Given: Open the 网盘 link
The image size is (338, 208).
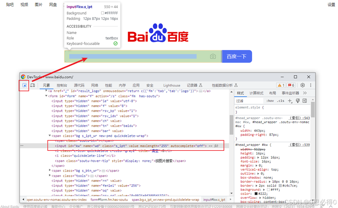Looking at the screenshot, I should point(53,5).
